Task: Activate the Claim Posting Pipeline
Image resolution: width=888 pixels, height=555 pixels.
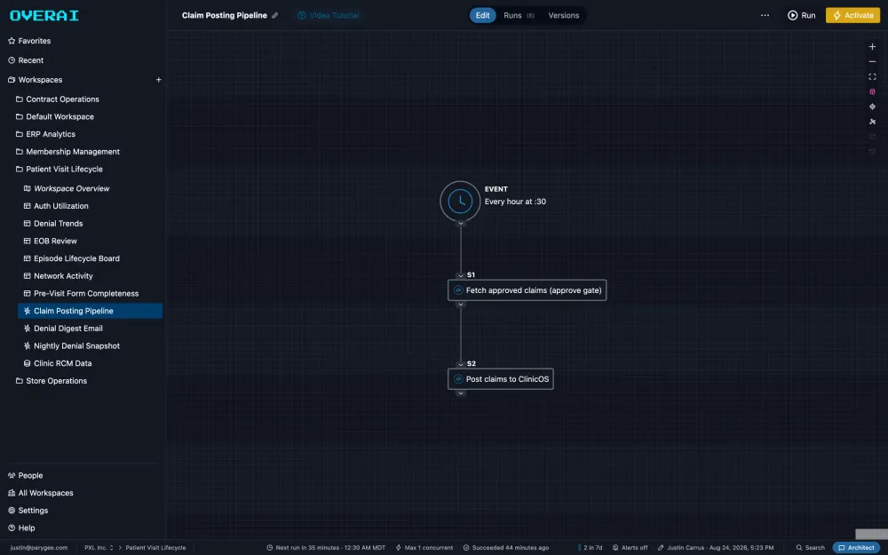Action: tap(852, 15)
